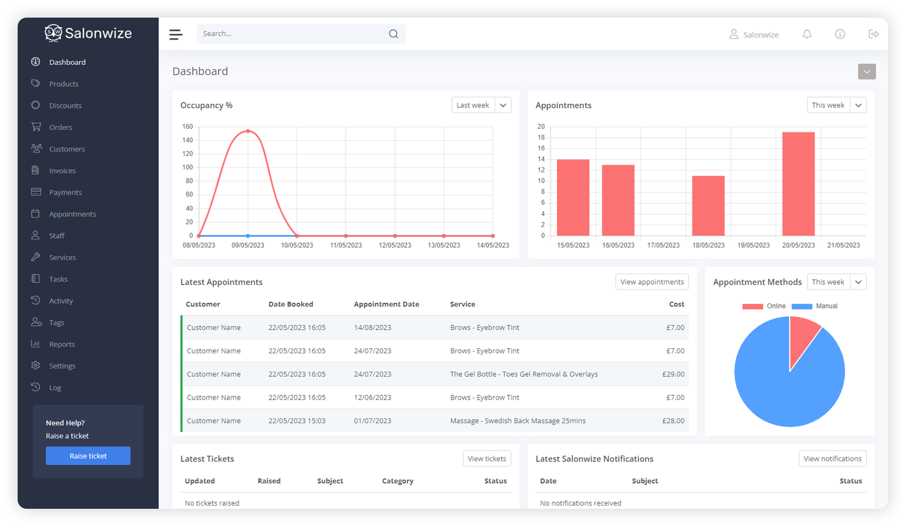Open the notifications bell icon

[807, 35]
